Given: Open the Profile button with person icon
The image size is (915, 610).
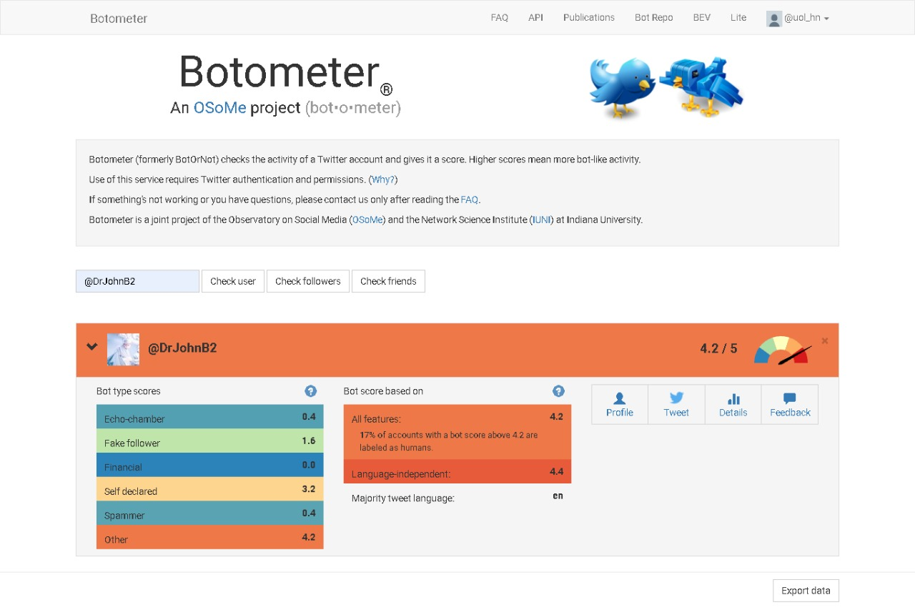Looking at the screenshot, I should 620,405.
